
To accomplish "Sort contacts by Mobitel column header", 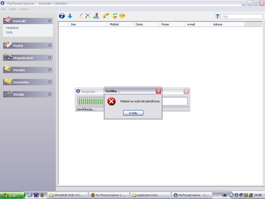I will click(120, 24).
